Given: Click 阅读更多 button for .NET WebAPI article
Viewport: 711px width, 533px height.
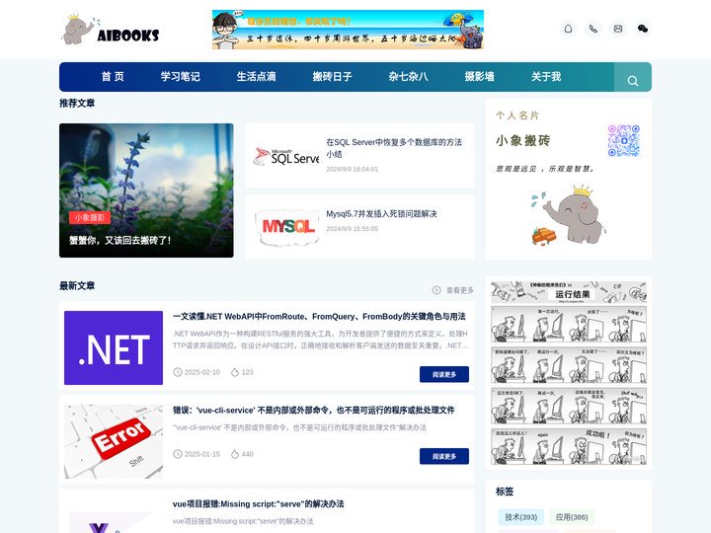Looking at the screenshot, I should (444, 374).
